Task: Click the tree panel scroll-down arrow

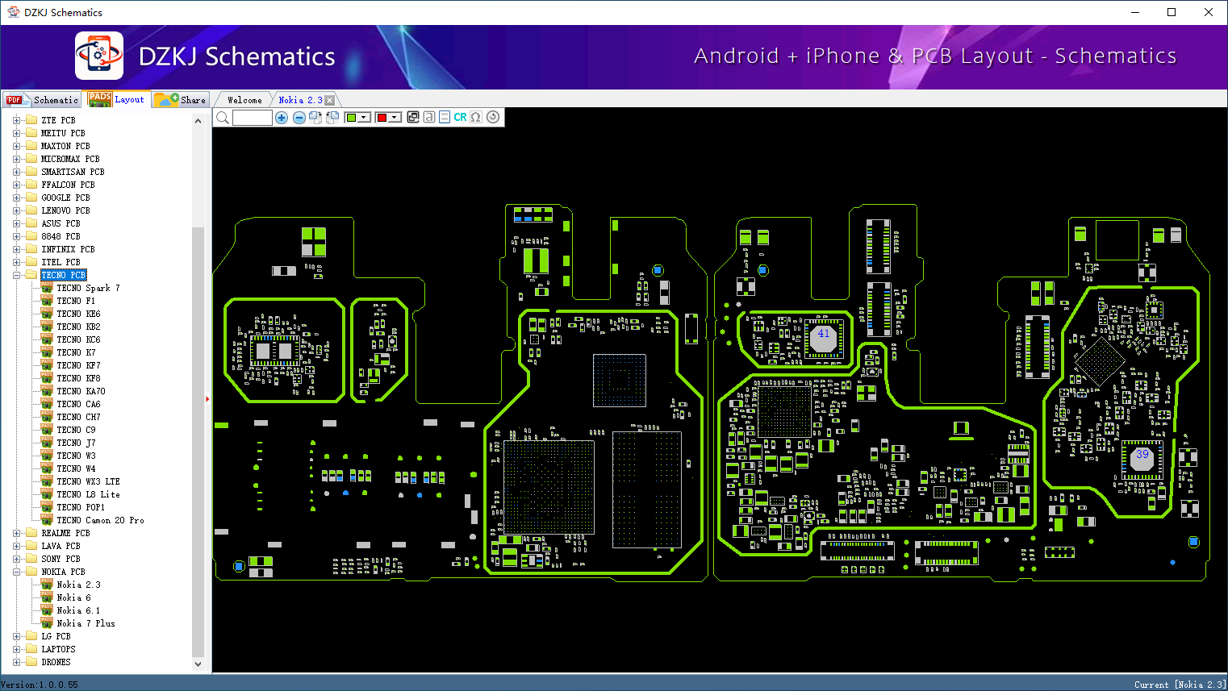Action: pos(198,664)
